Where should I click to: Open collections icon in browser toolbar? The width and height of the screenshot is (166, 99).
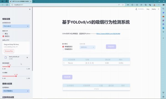[x=146, y=5]
